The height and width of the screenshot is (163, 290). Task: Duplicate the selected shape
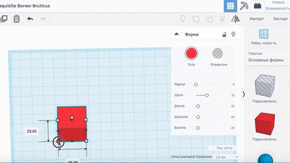4,19
